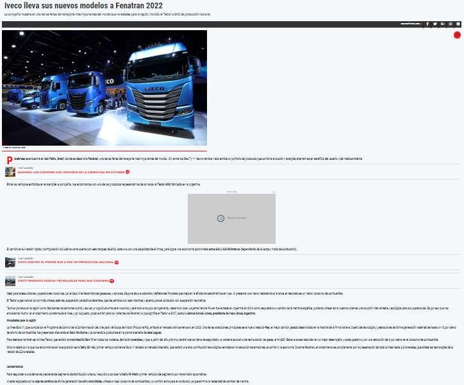Share article on Facebook
Viewport: 464px width, 385px height.
(427, 24)
